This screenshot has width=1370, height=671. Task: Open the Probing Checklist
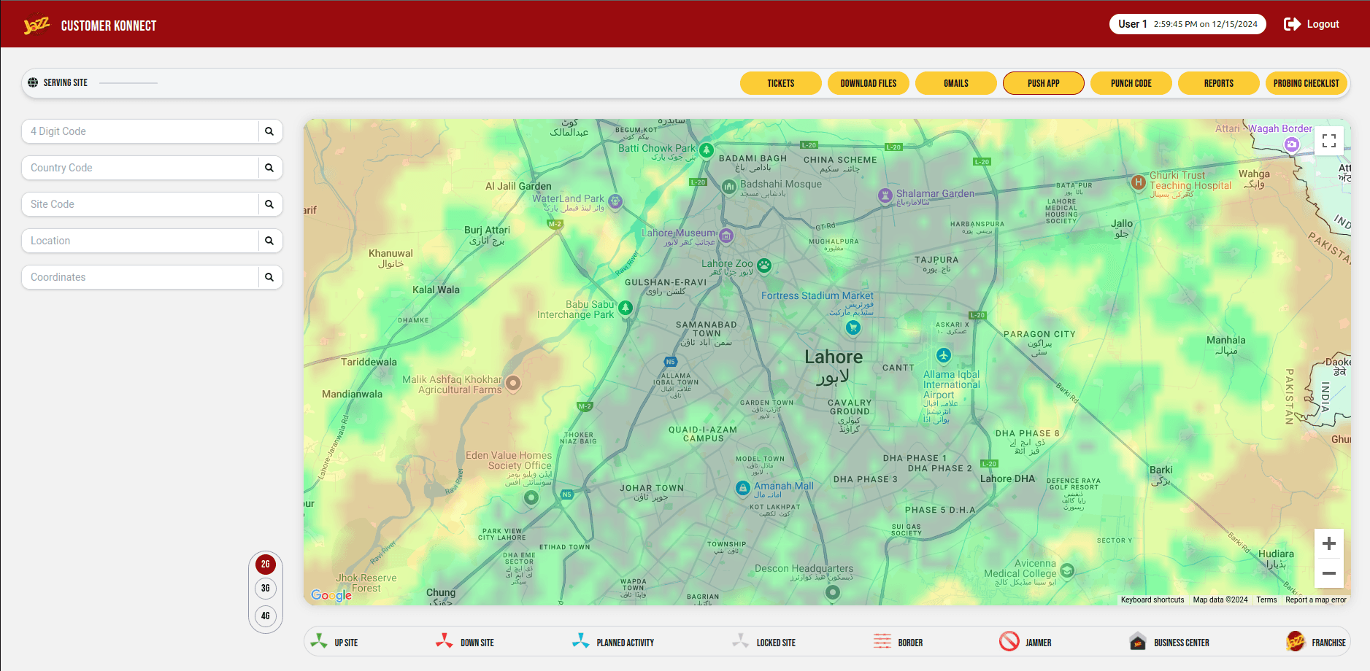click(1306, 83)
